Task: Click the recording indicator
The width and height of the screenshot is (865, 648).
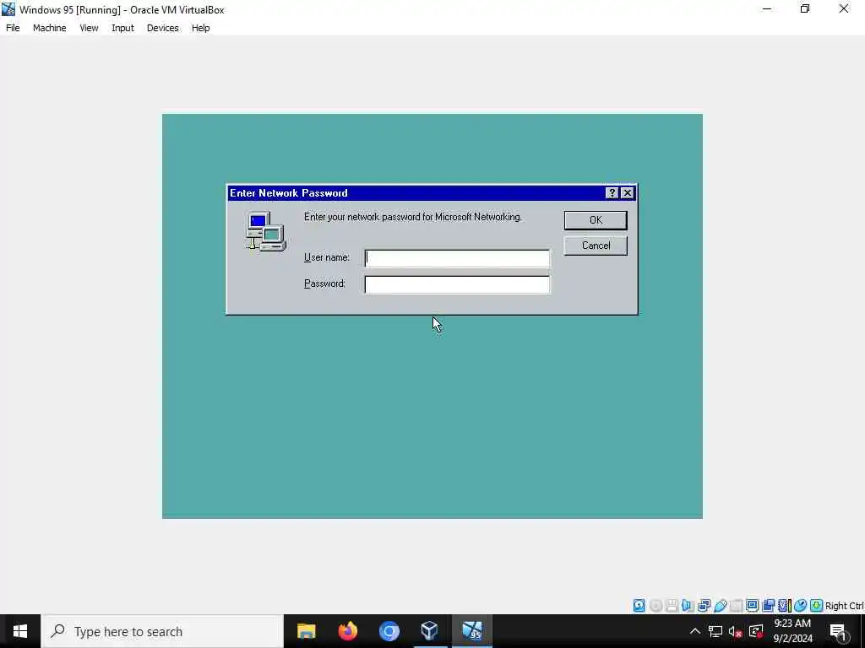Action: pos(768,606)
